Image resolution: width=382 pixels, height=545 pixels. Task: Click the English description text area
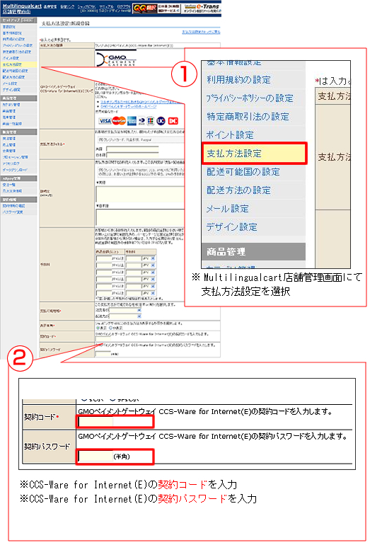pyautogui.click(x=140, y=195)
